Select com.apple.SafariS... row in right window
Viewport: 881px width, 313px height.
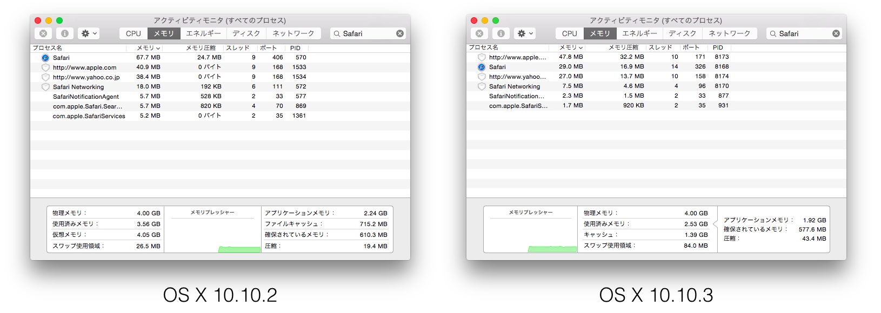pyautogui.click(x=656, y=106)
